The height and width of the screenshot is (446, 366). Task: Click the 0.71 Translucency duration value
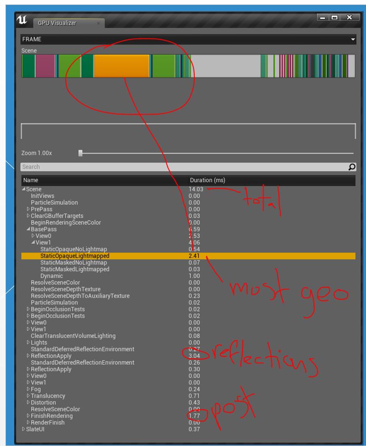(x=194, y=396)
